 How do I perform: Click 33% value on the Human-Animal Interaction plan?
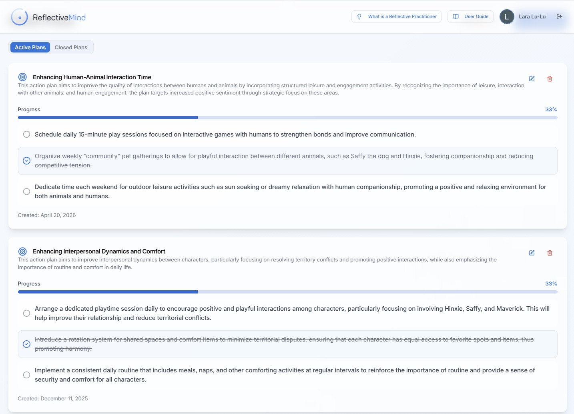click(551, 109)
